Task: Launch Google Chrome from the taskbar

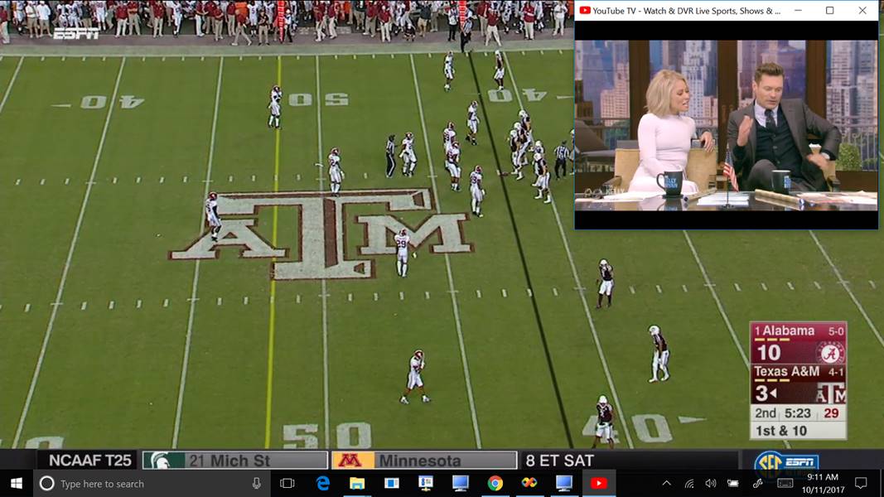Action: tap(495, 484)
